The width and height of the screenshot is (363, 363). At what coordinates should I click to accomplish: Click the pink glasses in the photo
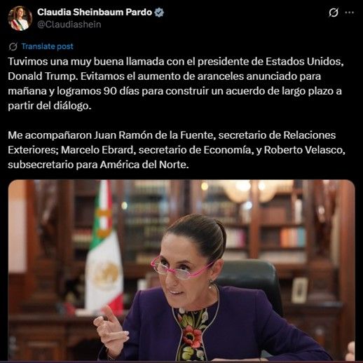click(181, 269)
